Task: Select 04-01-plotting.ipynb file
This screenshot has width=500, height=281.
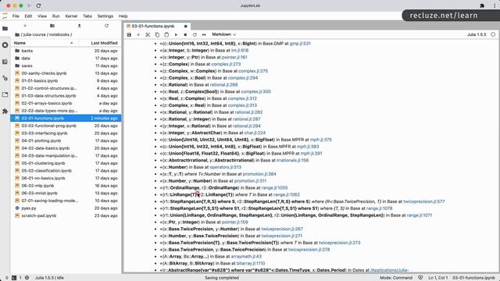Action: (x=66, y=140)
